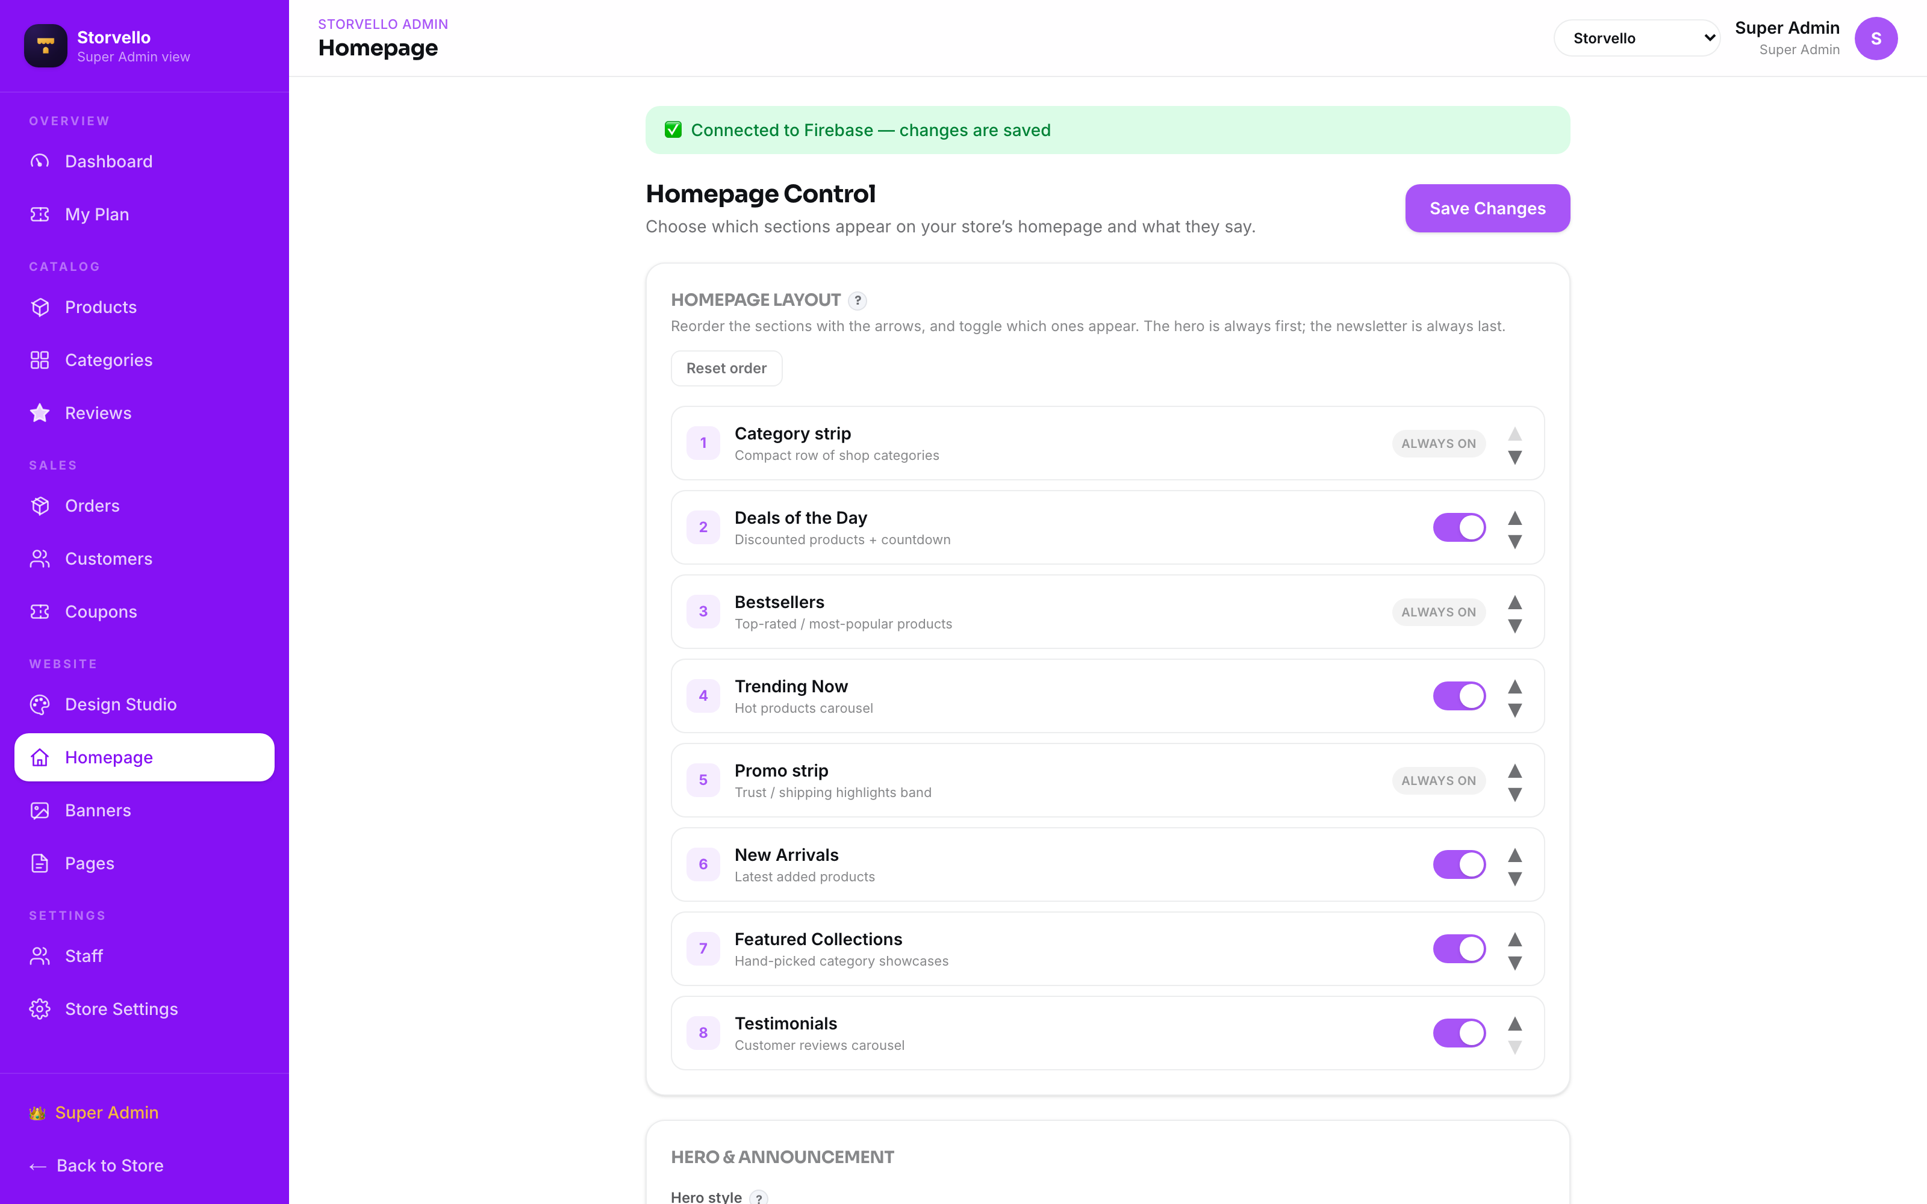Image resolution: width=1927 pixels, height=1204 pixels.
Task: Click the Staff users icon
Action: tap(40, 957)
